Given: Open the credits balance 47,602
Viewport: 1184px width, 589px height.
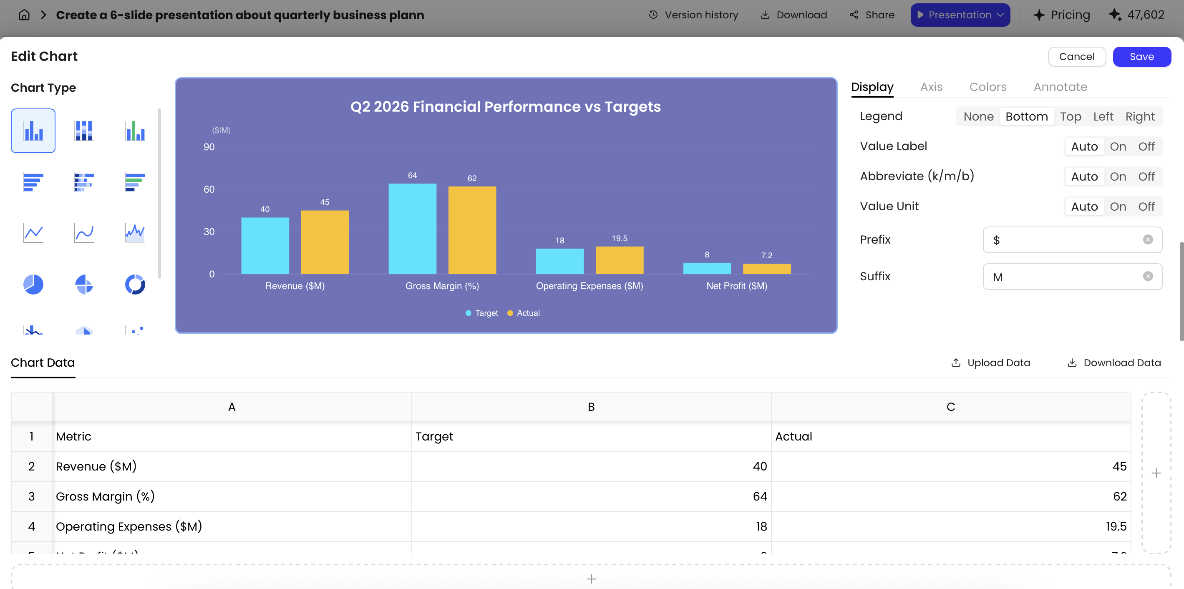Looking at the screenshot, I should pos(1137,15).
